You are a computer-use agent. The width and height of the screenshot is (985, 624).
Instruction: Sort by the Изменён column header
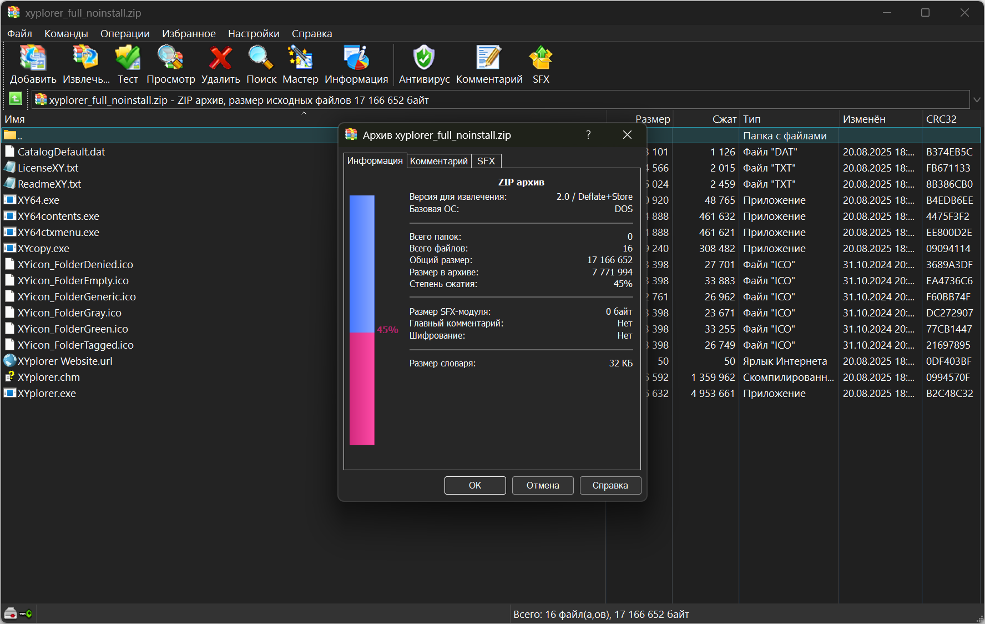point(880,119)
